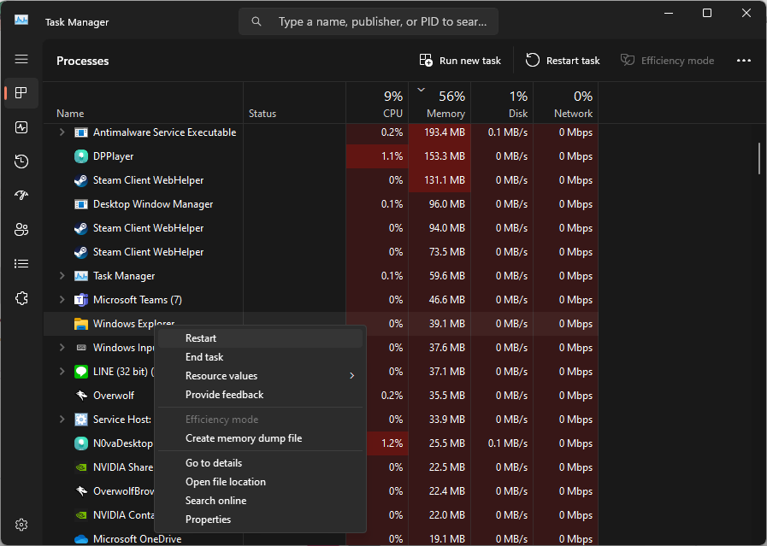Select Open file location menu item
This screenshot has height=546, width=767.
(x=260, y=482)
